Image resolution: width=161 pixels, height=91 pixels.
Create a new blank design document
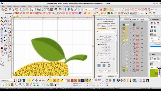pos(21,10)
